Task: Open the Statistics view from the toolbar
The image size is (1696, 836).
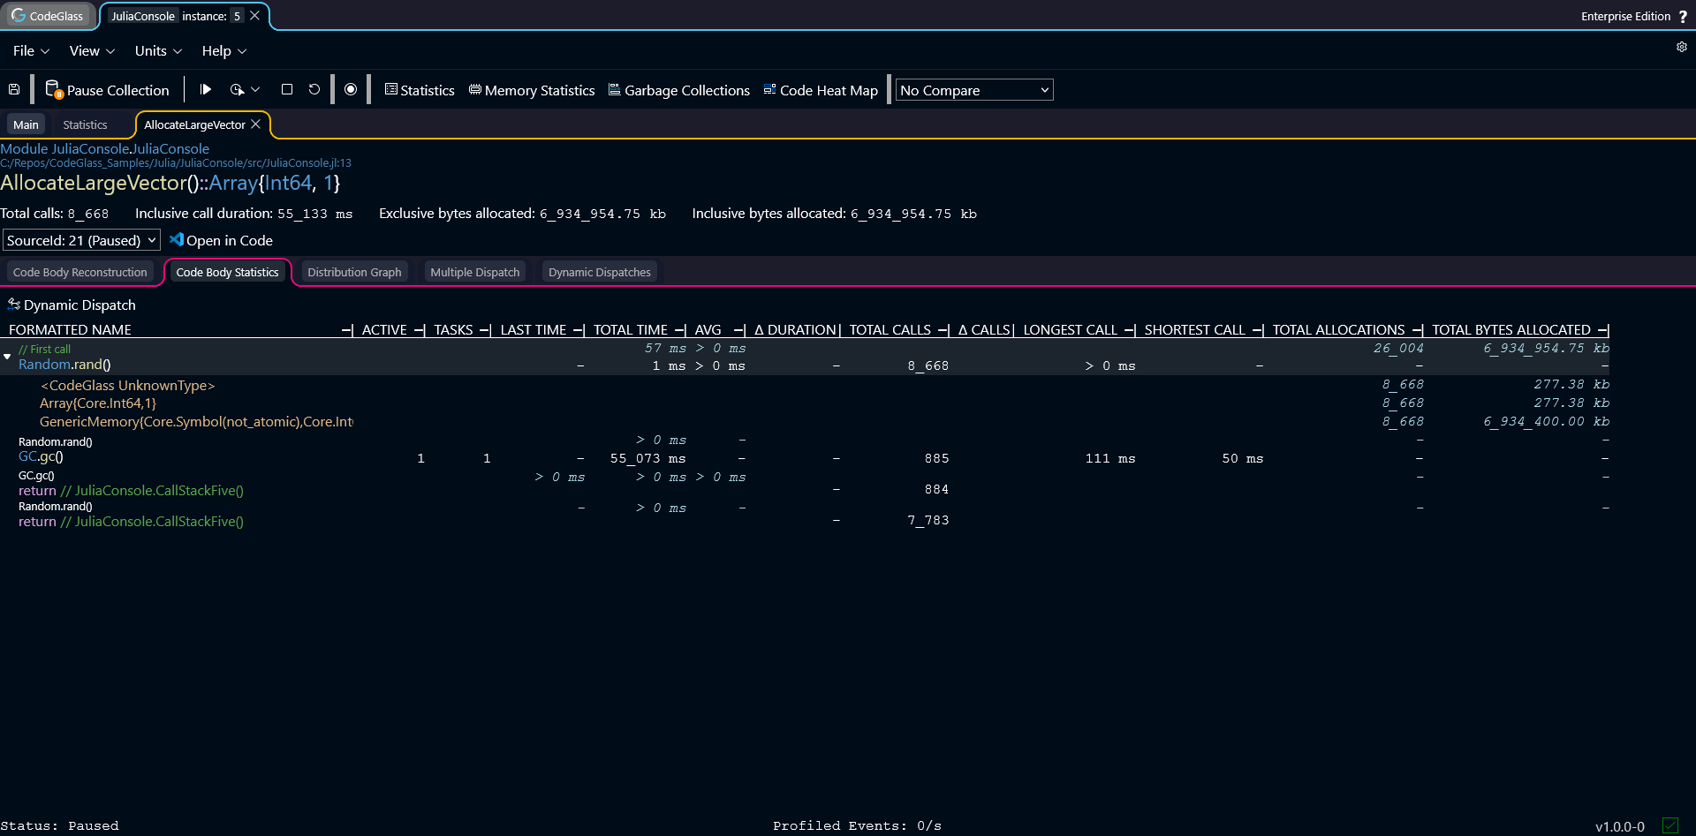Action: (x=420, y=90)
